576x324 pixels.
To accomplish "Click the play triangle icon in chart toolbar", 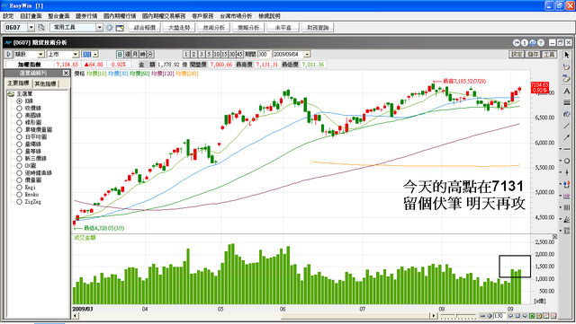I will (x=8, y=54).
